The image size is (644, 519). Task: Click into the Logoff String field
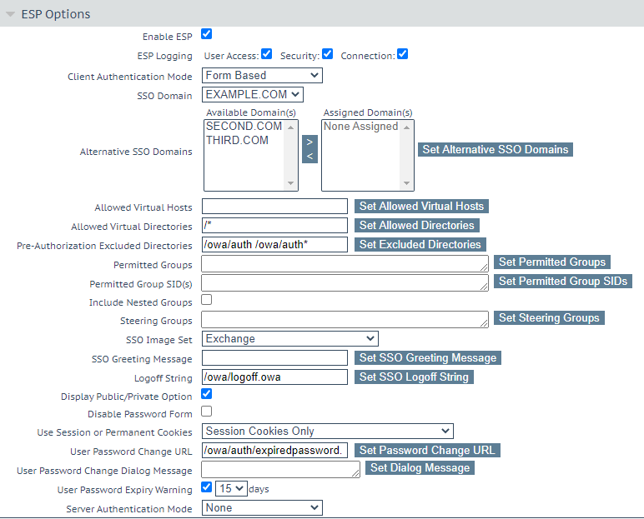pyautogui.click(x=274, y=377)
